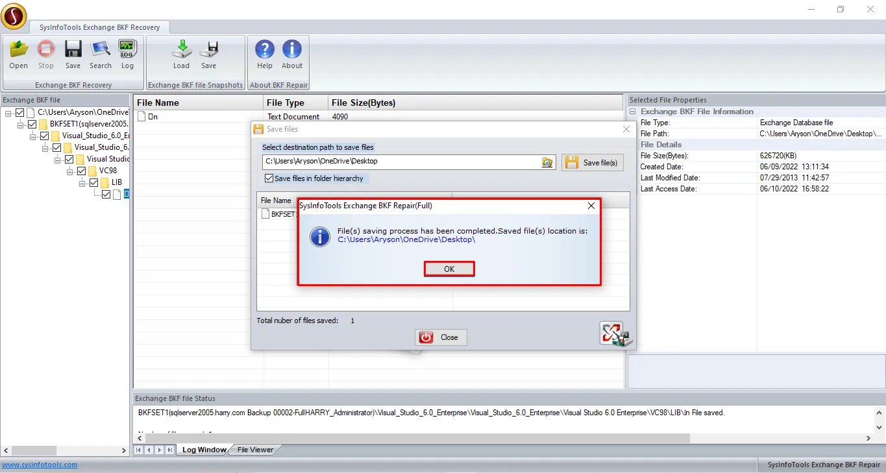Image resolution: width=886 pixels, height=473 pixels.
Task: Go to previous tab using navigation arrow
Action: [149, 450]
